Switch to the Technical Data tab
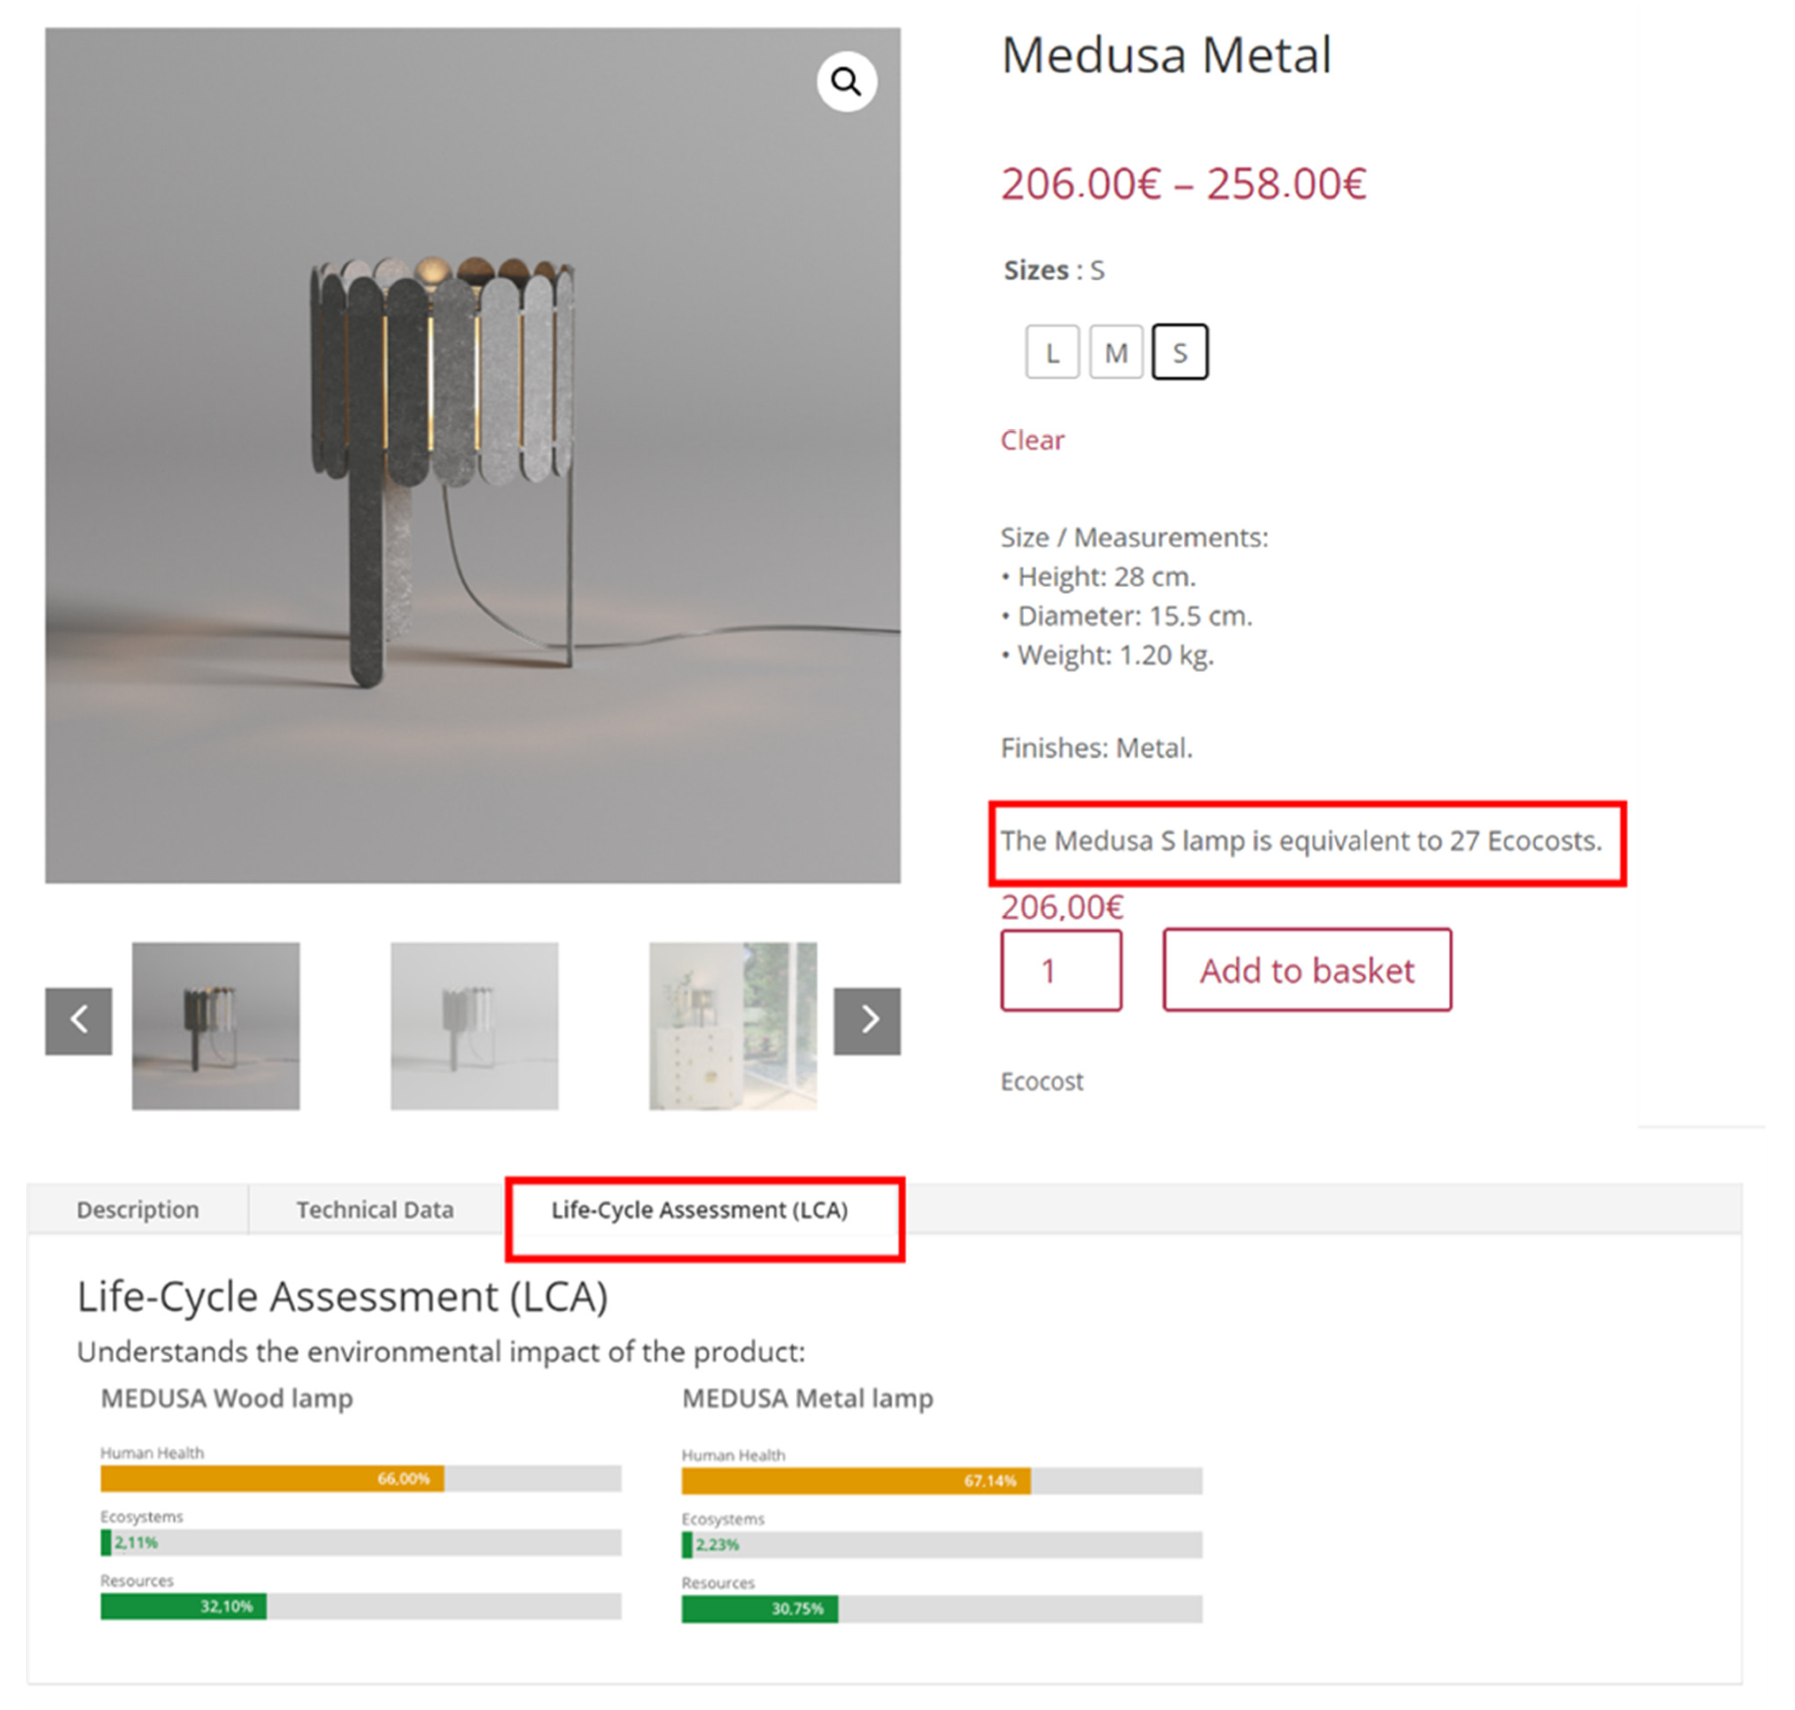Image resolution: width=1795 pixels, height=1710 pixels. click(x=375, y=1210)
